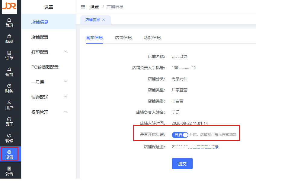
Task: Open the 财务 finance sidebar item
Action: (9, 89)
